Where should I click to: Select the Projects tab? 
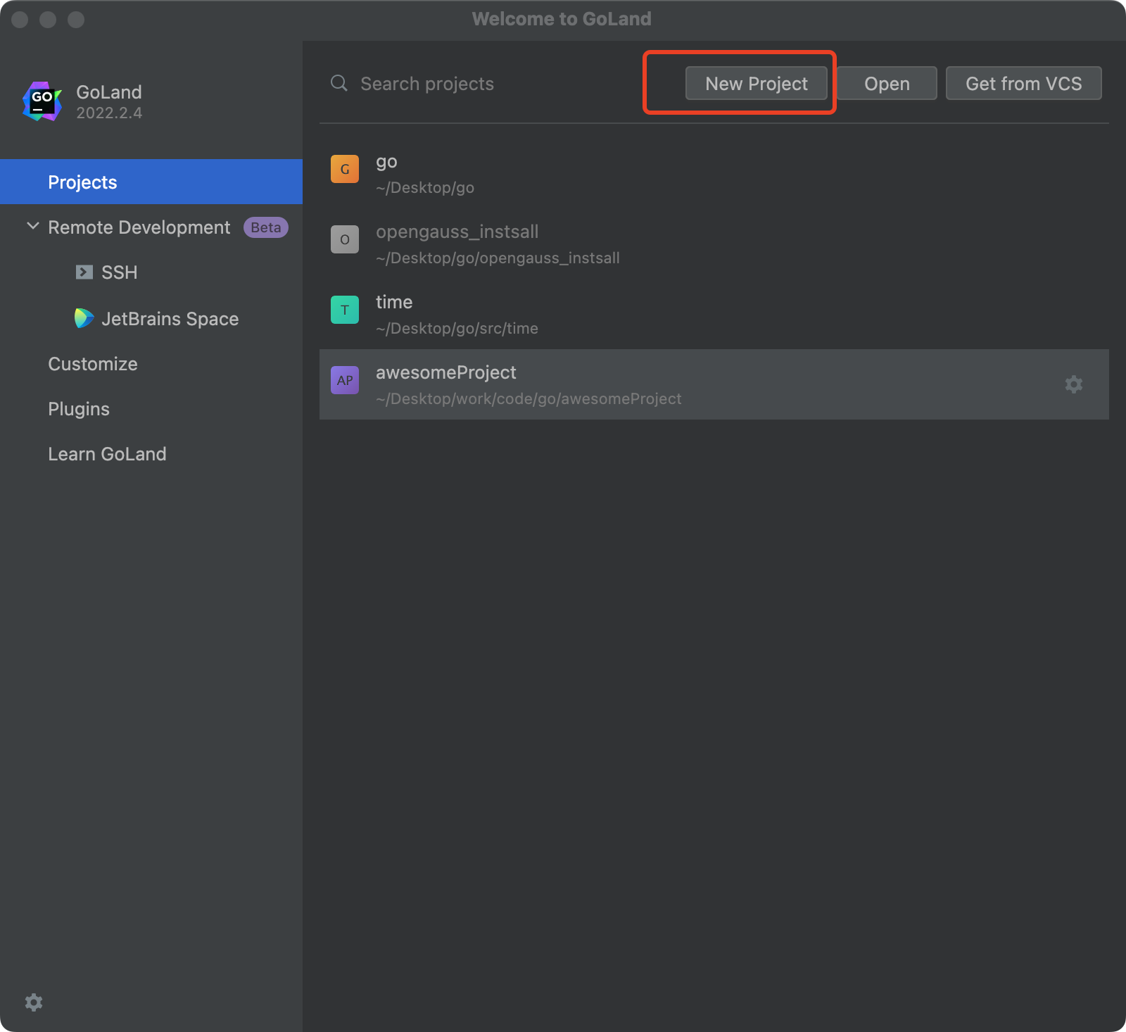82,182
